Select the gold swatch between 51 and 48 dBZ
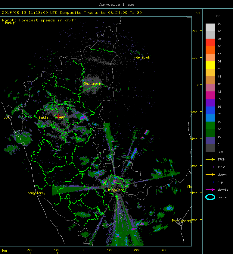This screenshot has width=233, height=254. [210, 73]
